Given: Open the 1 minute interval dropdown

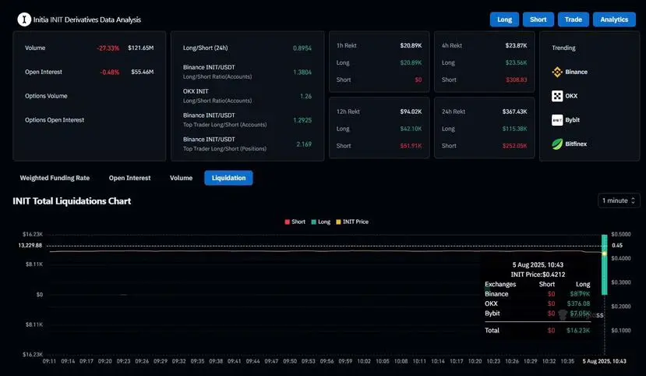Looking at the screenshot, I should [x=619, y=200].
